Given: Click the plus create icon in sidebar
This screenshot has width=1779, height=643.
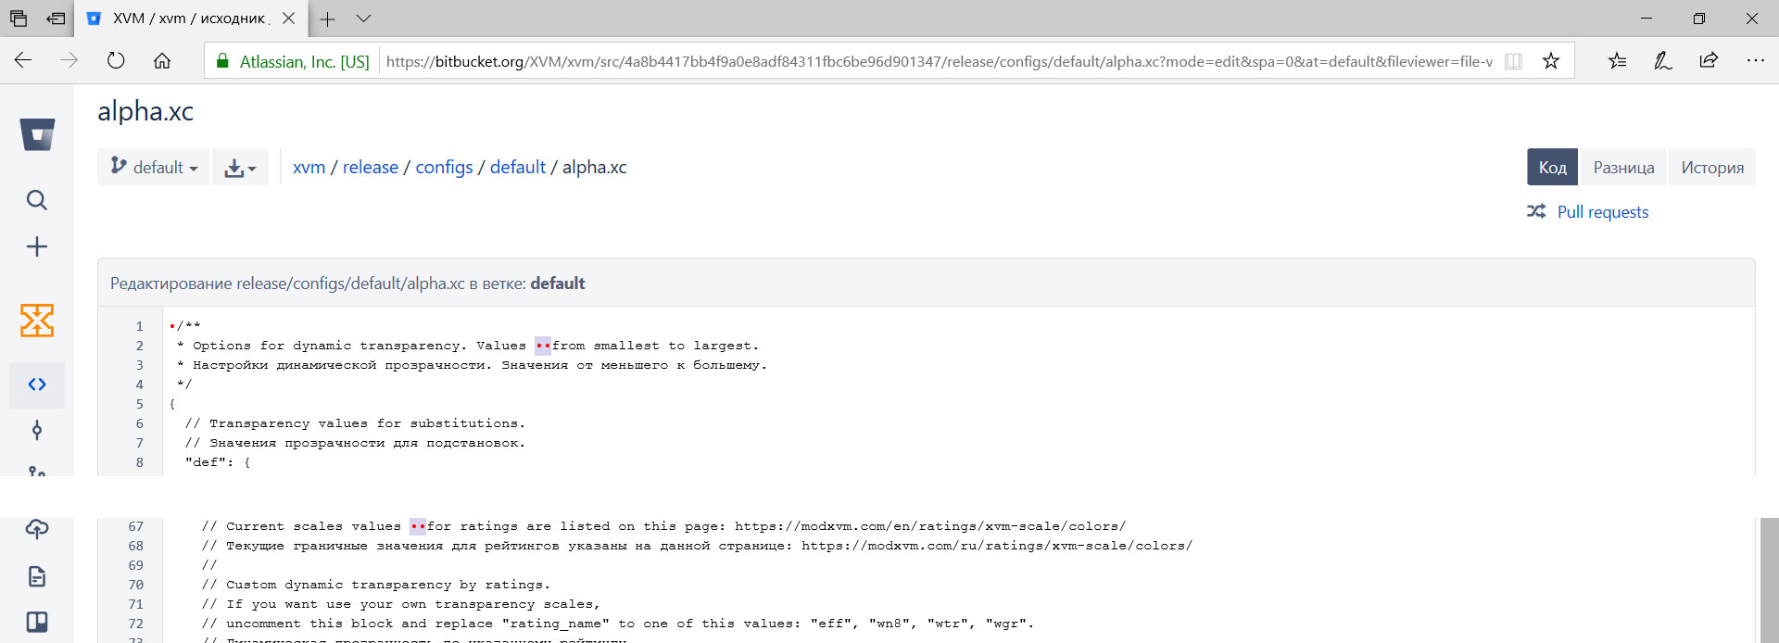Looking at the screenshot, I should pos(37,246).
